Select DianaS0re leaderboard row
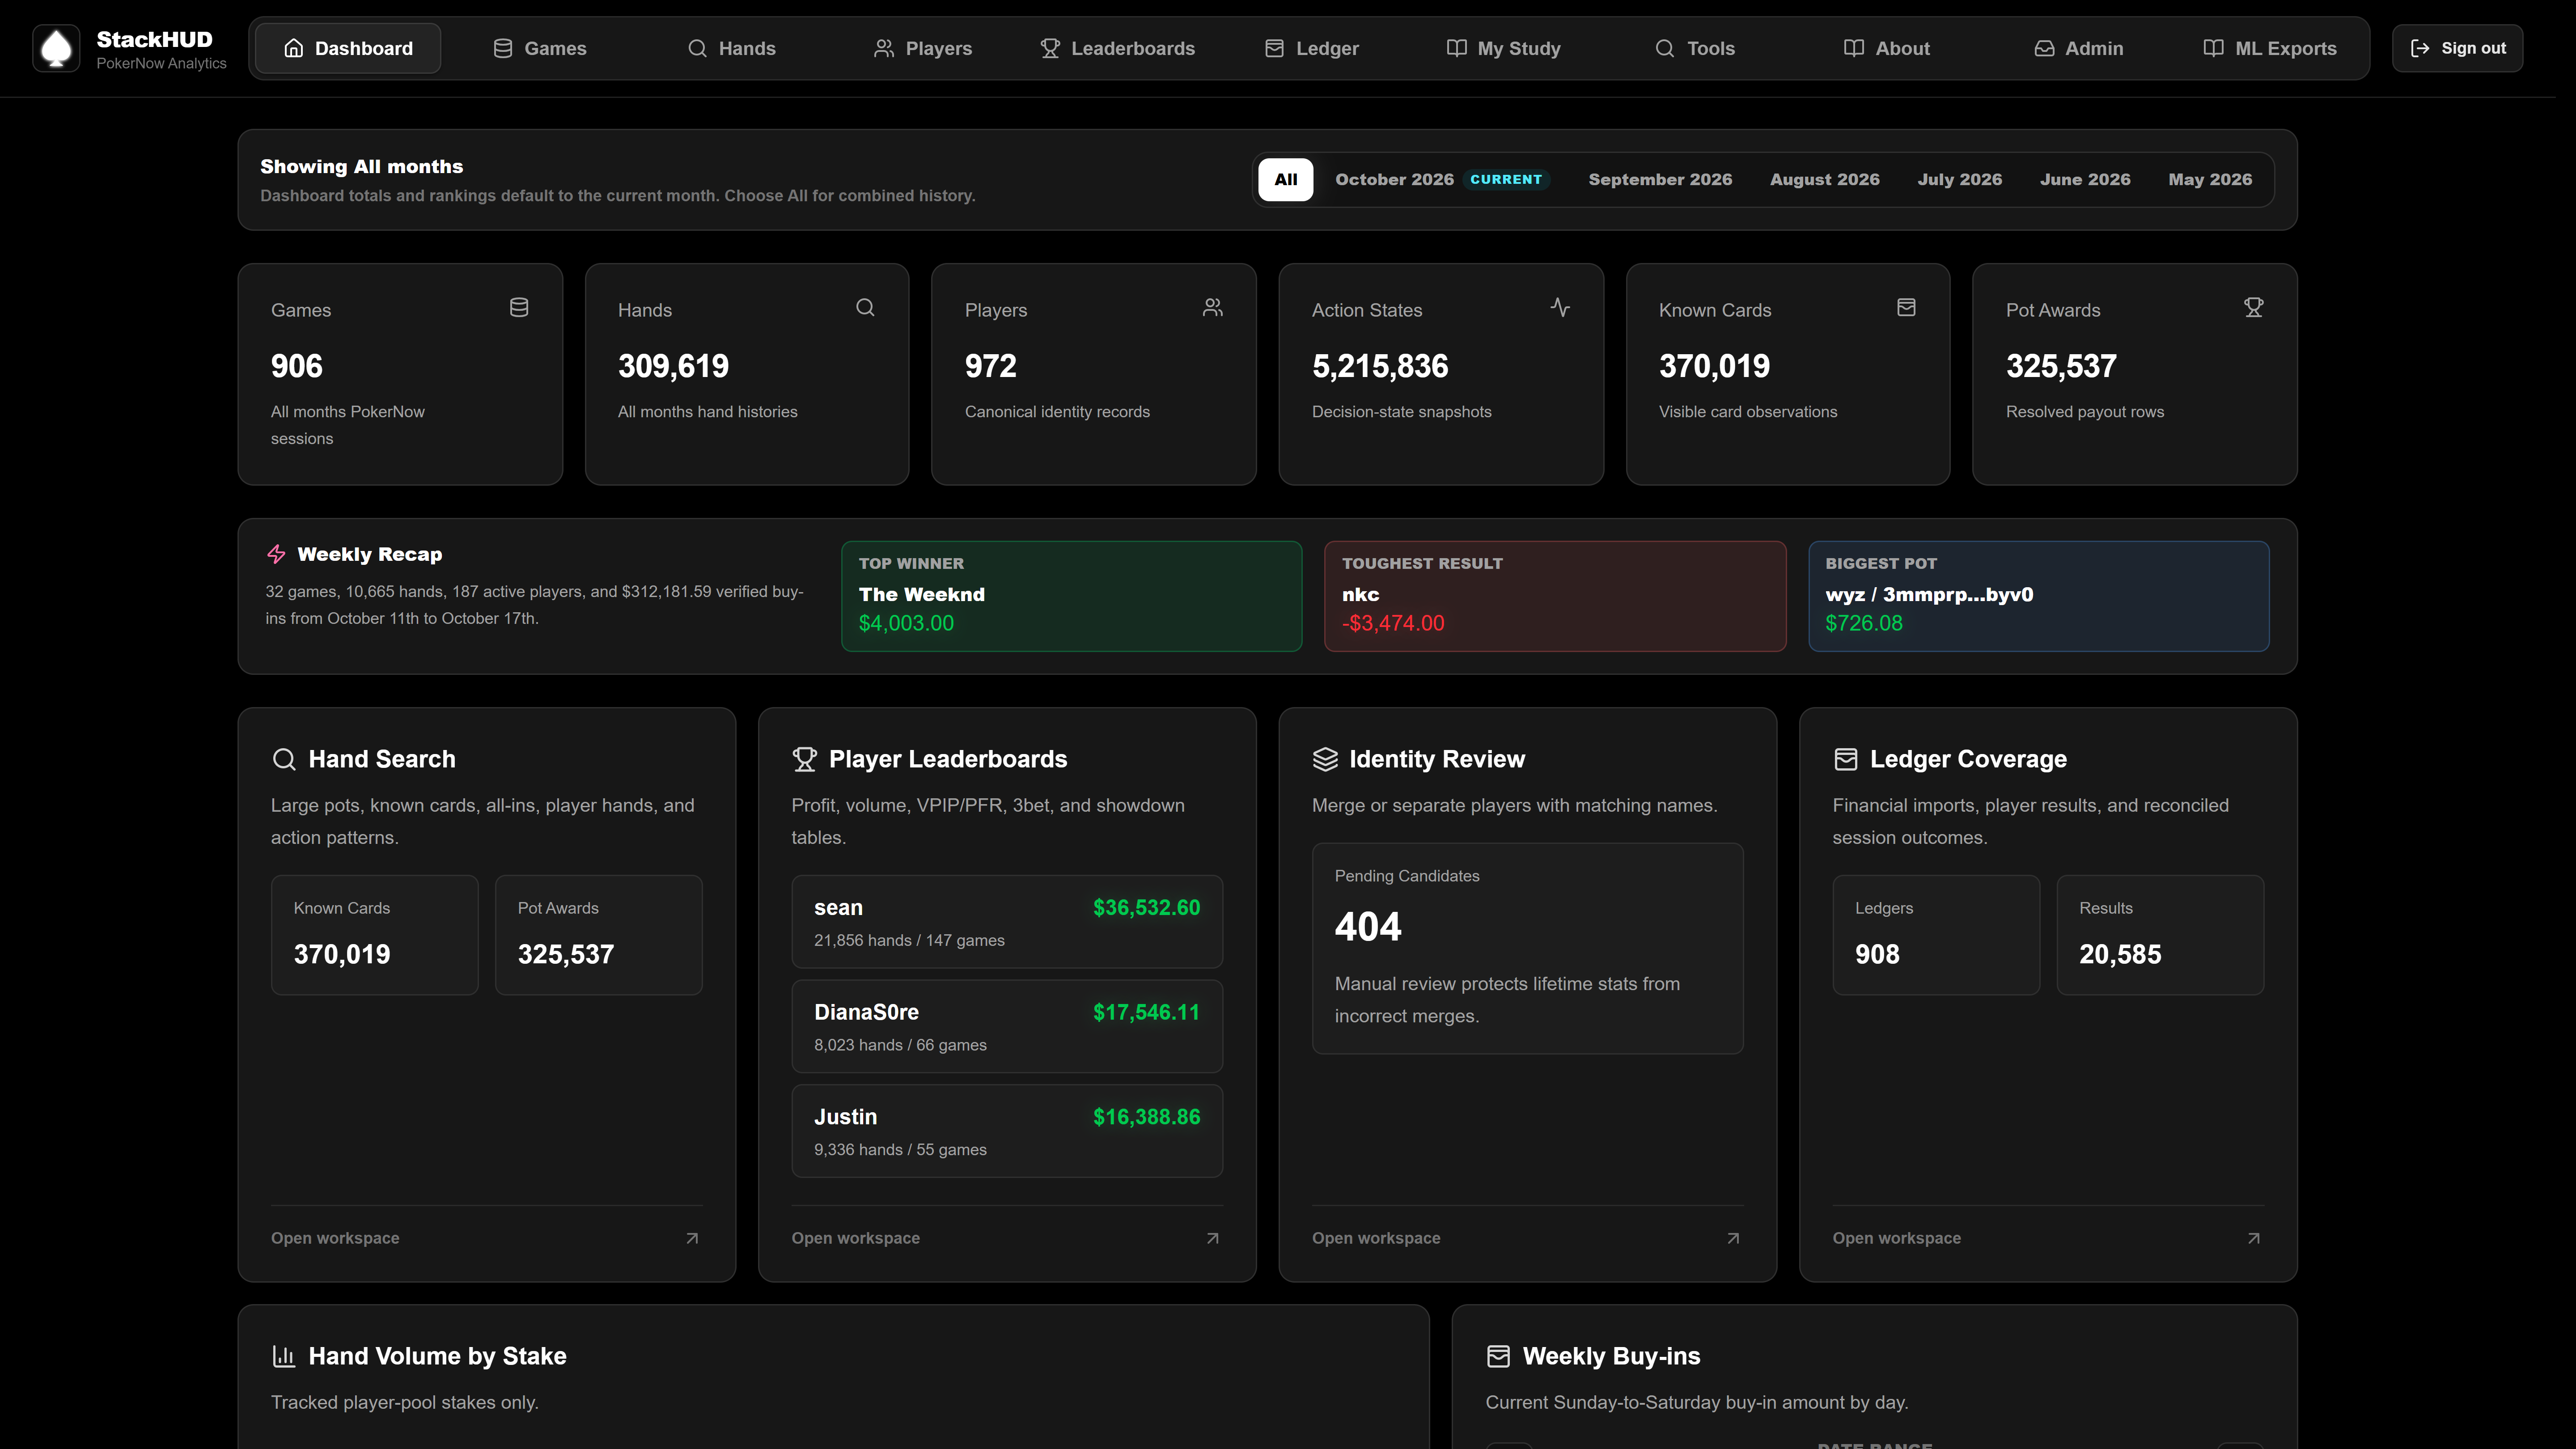 tap(1007, 1026)
